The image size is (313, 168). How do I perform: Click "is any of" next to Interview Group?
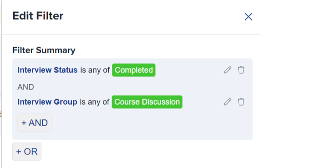[x=95, y=102]
